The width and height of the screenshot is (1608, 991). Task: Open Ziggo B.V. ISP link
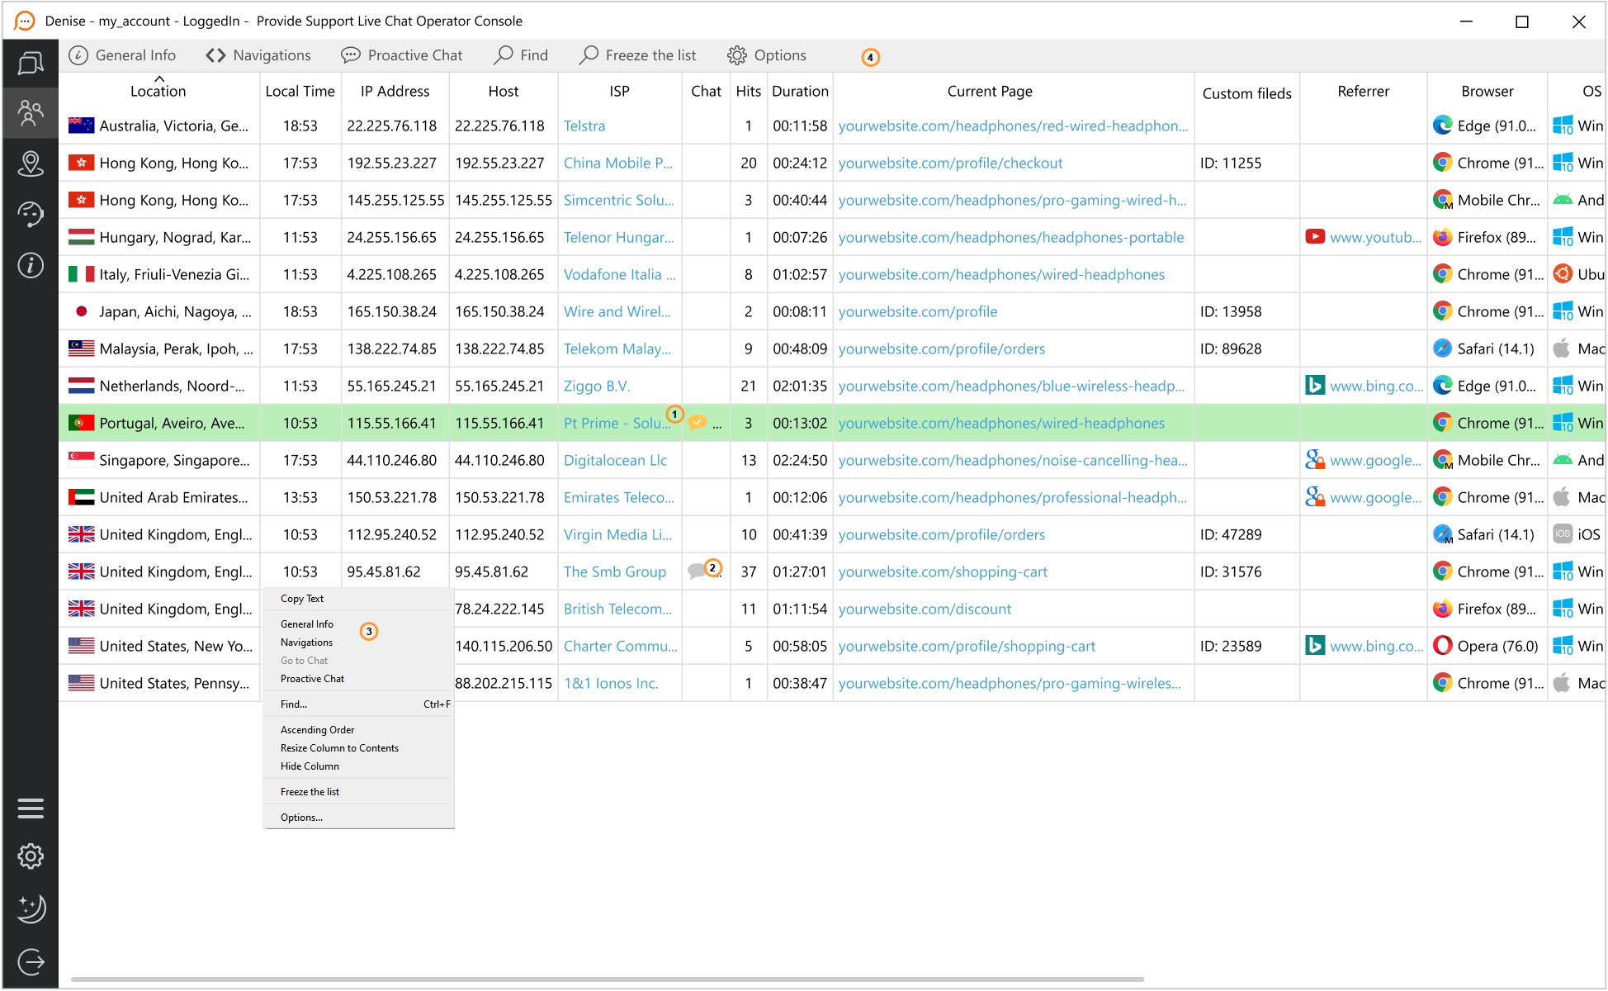(597, 386)
